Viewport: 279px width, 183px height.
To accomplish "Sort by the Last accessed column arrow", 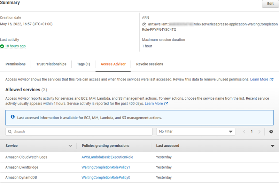I will (272, 146).
